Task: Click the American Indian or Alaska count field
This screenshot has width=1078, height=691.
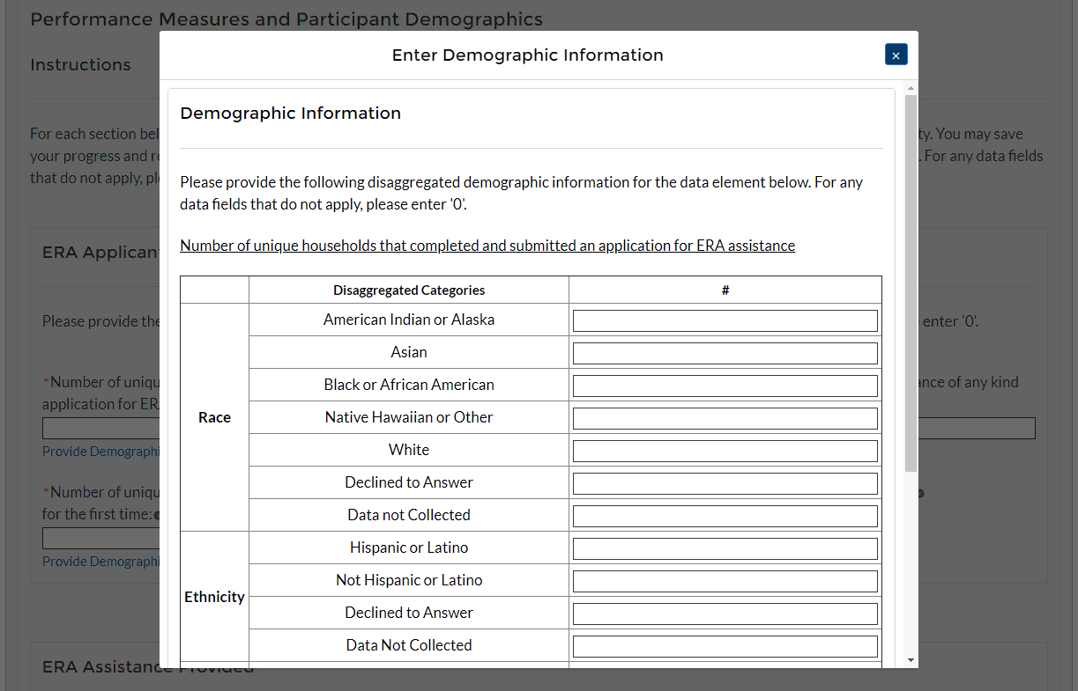Action: click(725, 320)
